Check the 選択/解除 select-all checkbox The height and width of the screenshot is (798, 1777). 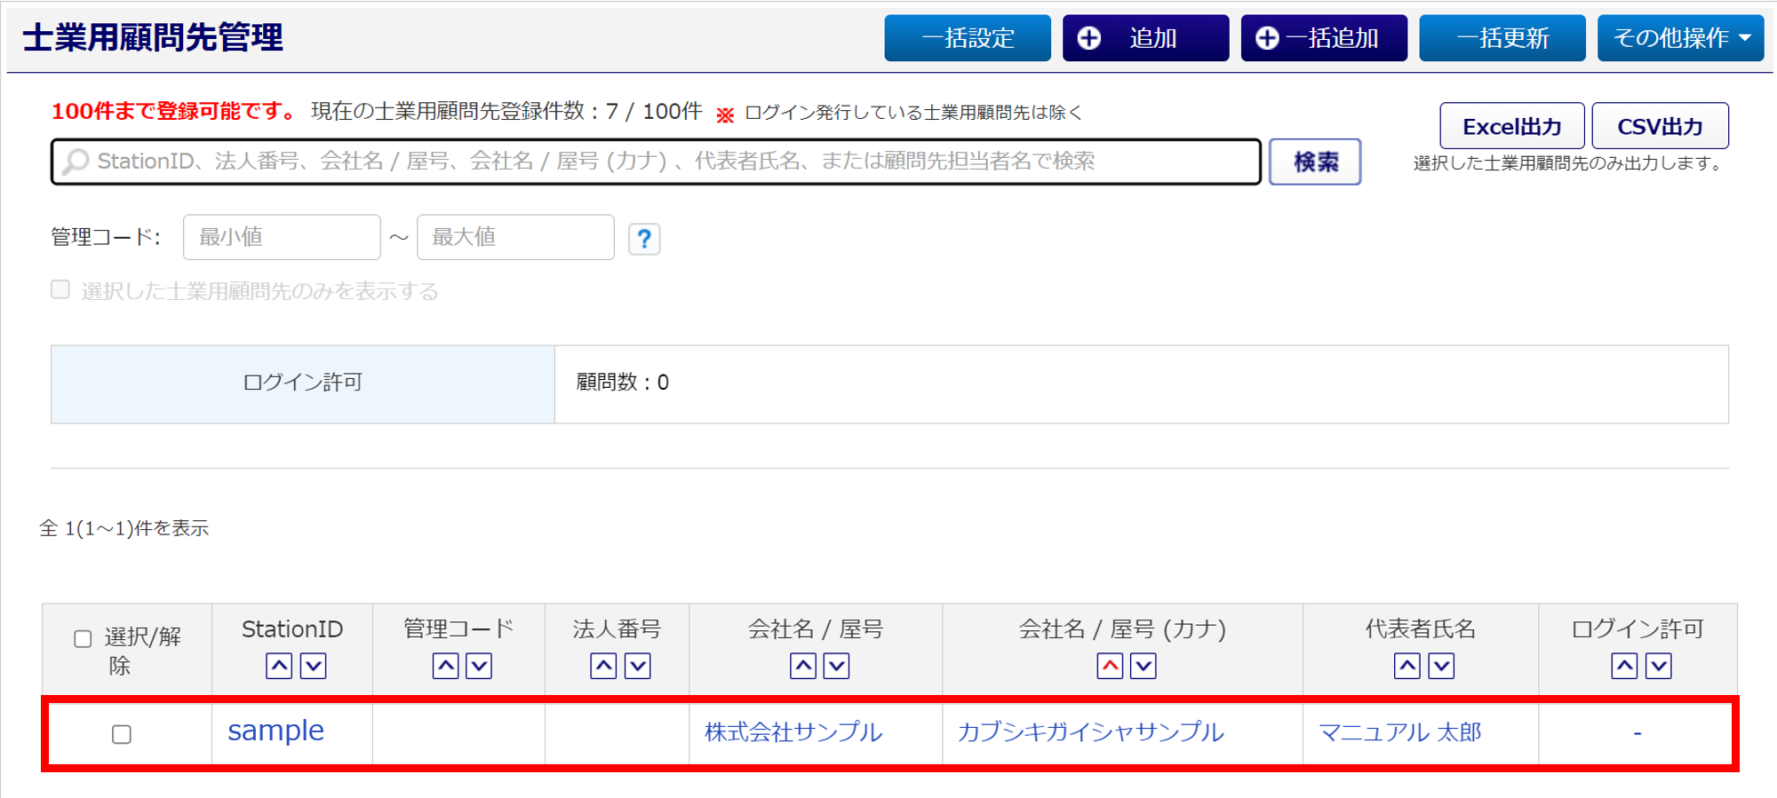click(x=83, y=639)
